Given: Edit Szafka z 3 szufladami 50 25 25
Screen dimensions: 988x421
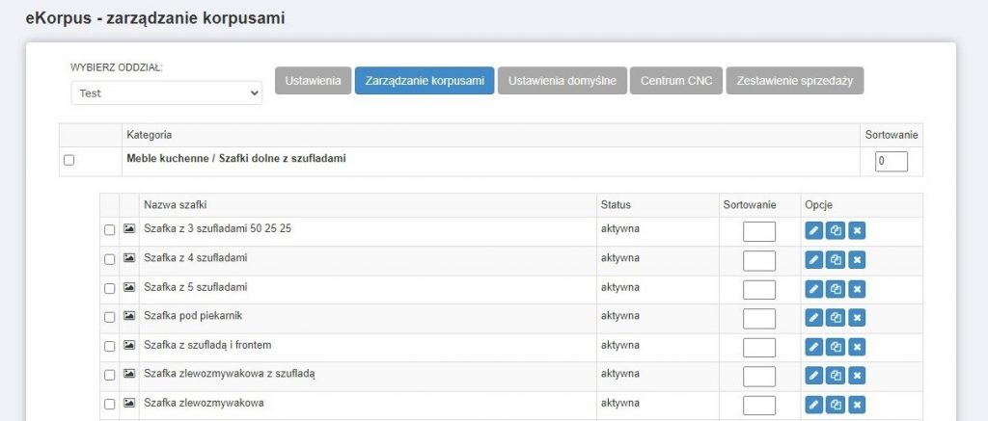Looking at the screenshot, I should [x=813, y=231].
